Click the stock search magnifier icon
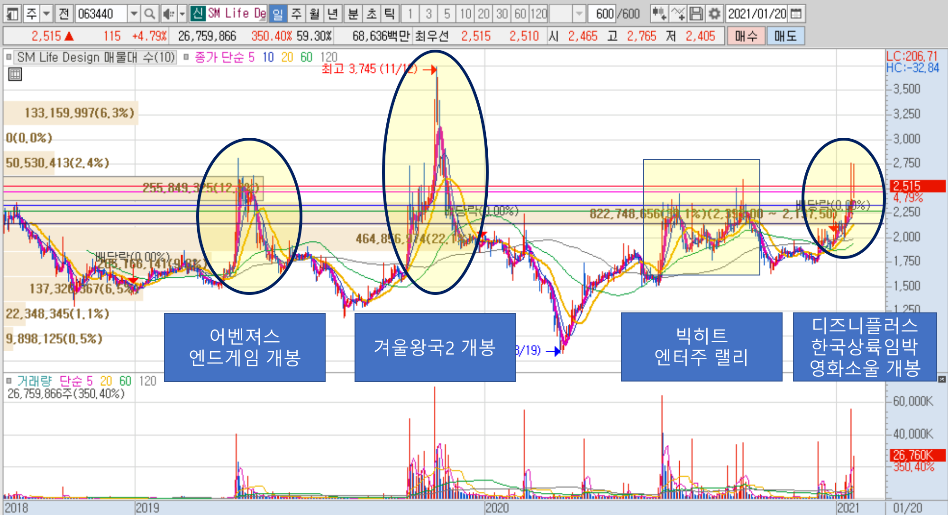The height and width of the screenshot is (515, 948). (x=149, y=14)
